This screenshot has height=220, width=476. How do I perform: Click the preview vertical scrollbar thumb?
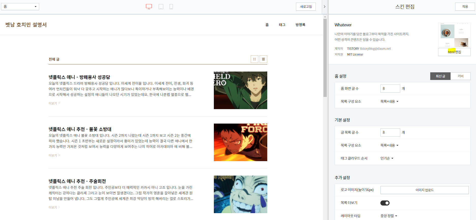(x=325, y=58)
